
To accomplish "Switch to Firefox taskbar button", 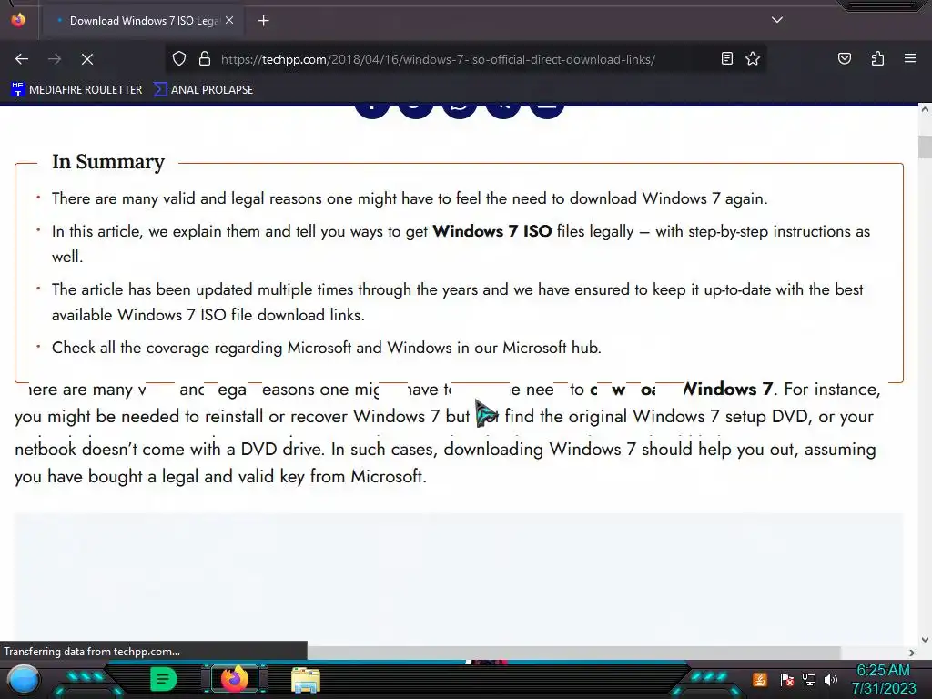I will 234,679.
